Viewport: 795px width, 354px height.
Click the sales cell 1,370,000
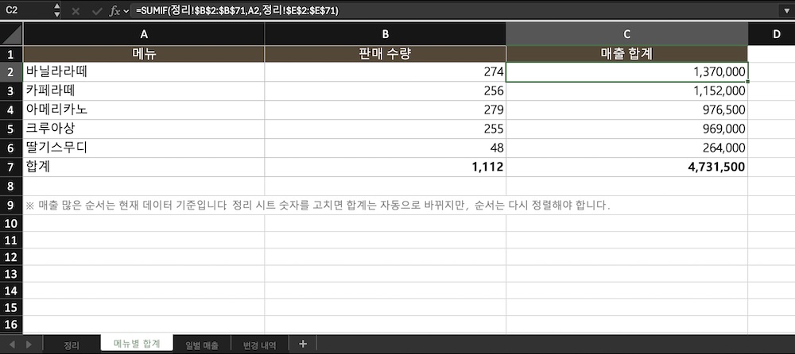tap(627, 72)
